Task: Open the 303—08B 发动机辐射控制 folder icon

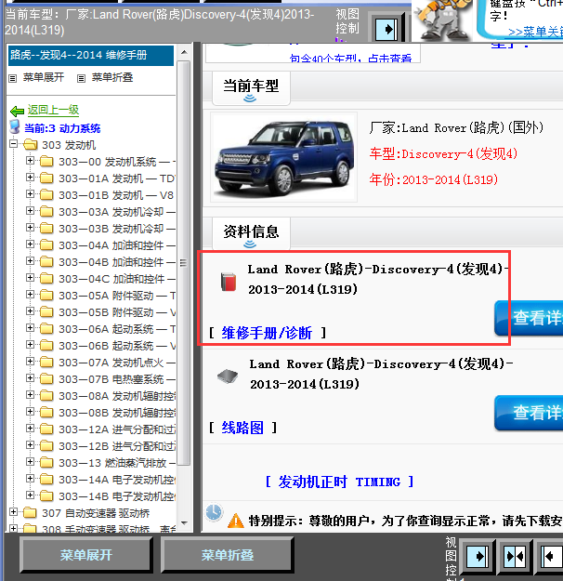Action: 46,412
